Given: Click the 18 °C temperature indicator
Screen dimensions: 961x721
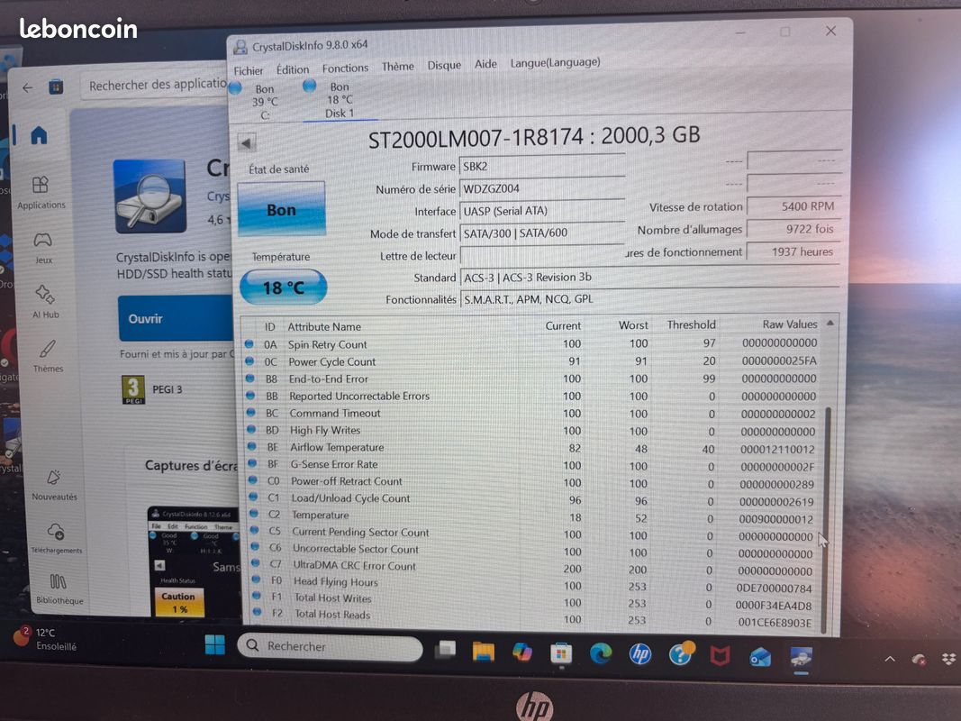Looking at the screenshot, I should coord(283,287).
